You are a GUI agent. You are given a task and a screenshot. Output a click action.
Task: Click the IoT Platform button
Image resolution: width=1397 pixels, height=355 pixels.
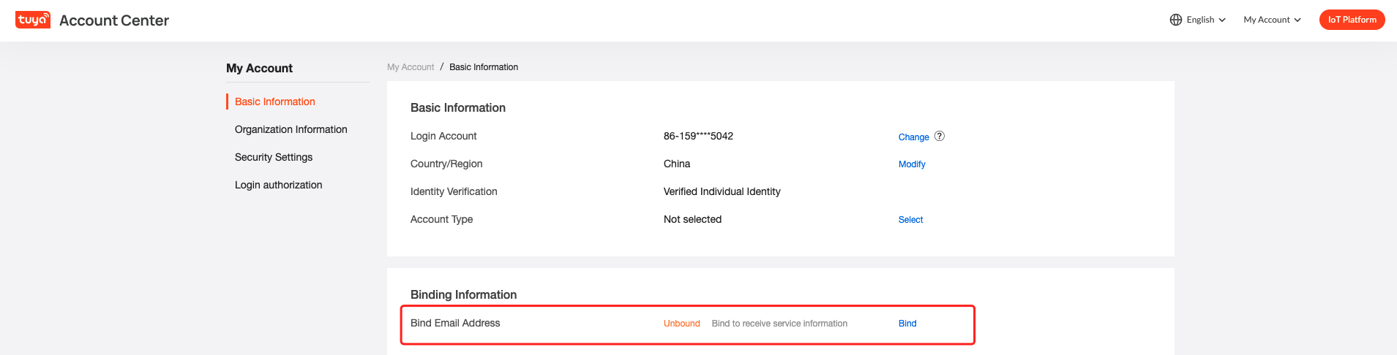pyautogui.click(x=1352, y=20)
